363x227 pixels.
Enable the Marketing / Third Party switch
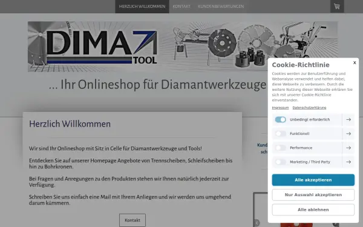(x=280, y=162)
